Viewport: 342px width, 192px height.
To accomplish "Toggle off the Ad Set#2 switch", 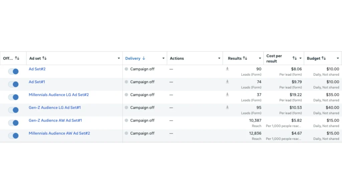I will pyautogui.click(x=13, y=71).
